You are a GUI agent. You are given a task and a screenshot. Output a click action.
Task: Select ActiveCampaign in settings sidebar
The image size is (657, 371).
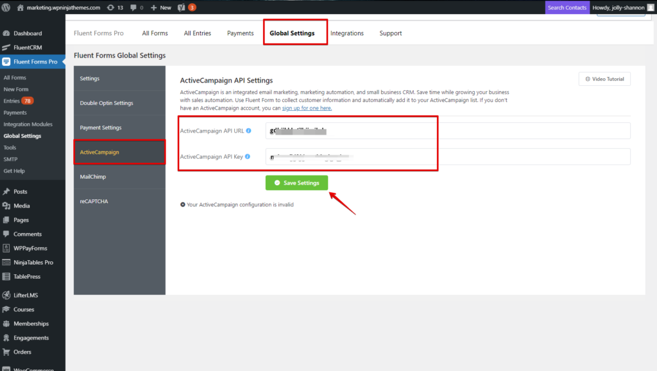[x=119, y=153]
